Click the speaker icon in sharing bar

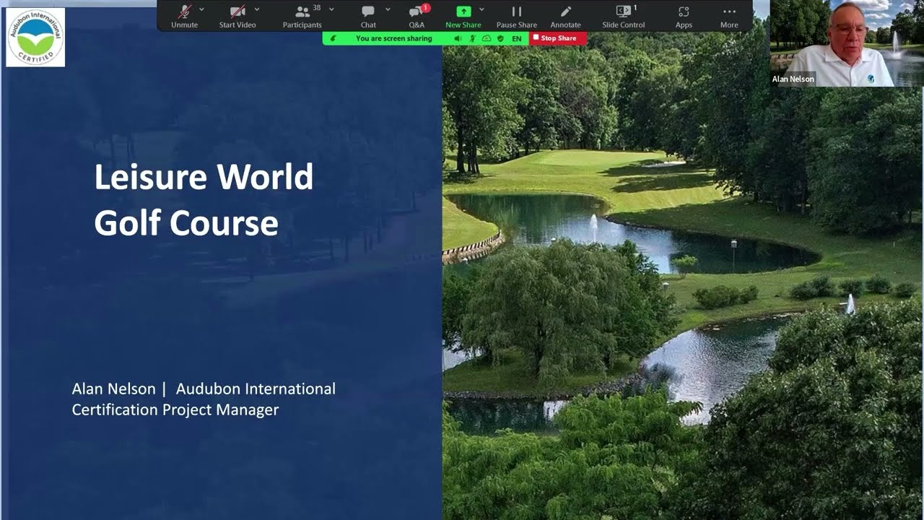[458, 38]
